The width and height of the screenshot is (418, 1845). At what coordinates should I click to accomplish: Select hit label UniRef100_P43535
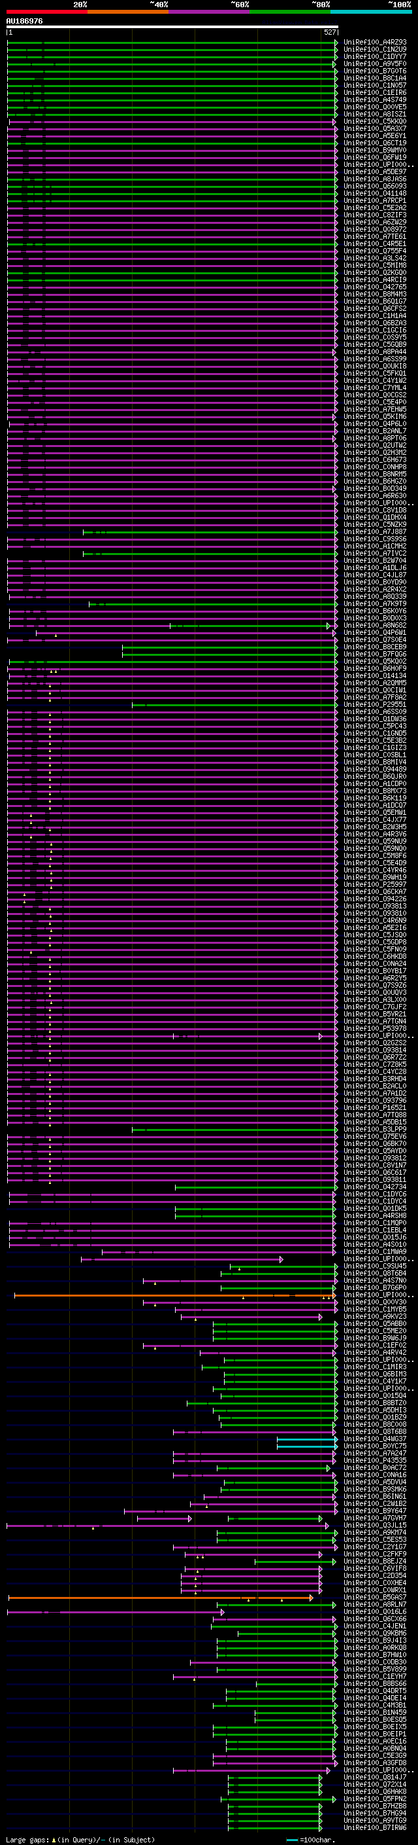[x=374, y=1460]
